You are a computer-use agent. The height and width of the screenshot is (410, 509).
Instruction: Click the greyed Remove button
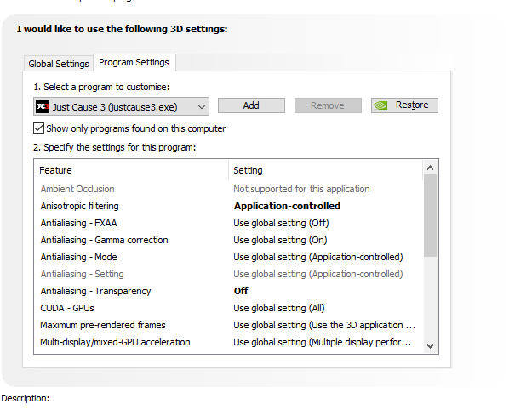[328, 105]
